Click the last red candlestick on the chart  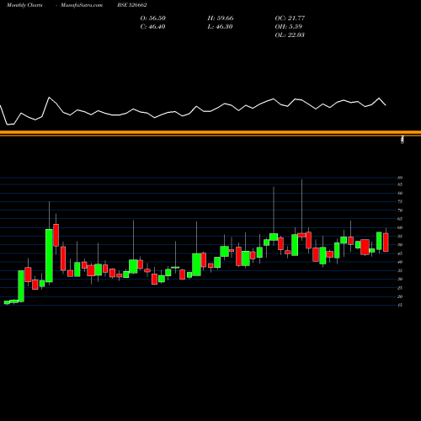click(x=386, y=242)
